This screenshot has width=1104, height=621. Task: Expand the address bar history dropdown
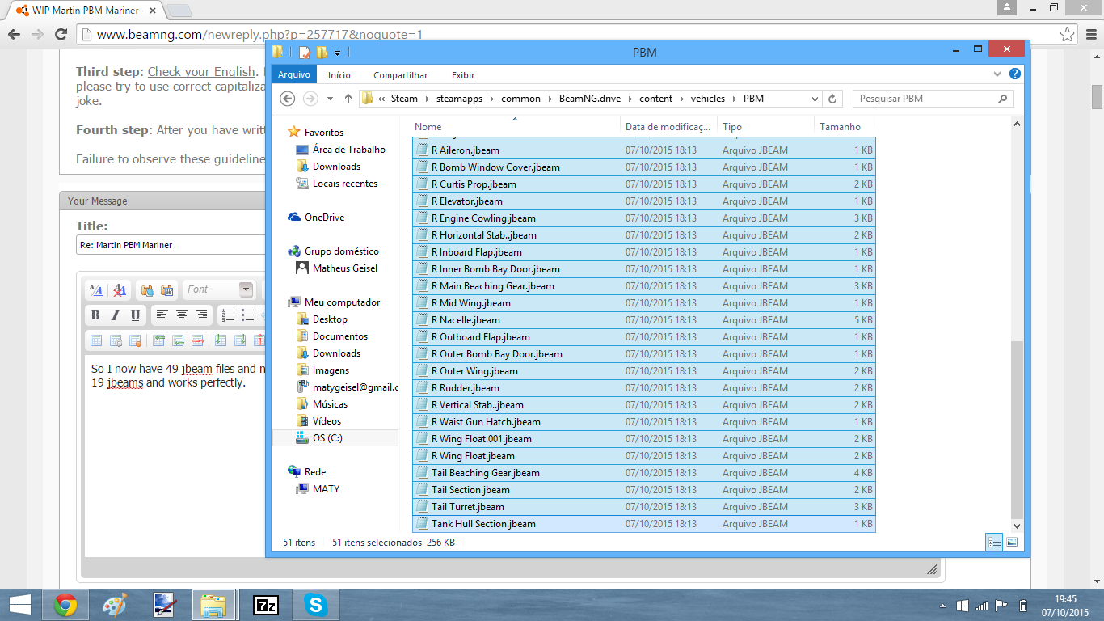(815, 99)
